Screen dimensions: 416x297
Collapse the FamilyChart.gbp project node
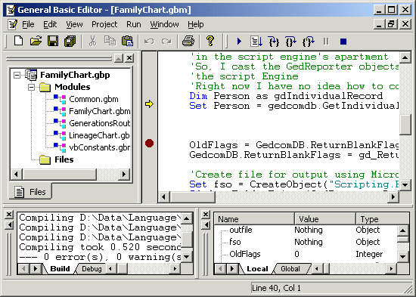pos(17,75)
